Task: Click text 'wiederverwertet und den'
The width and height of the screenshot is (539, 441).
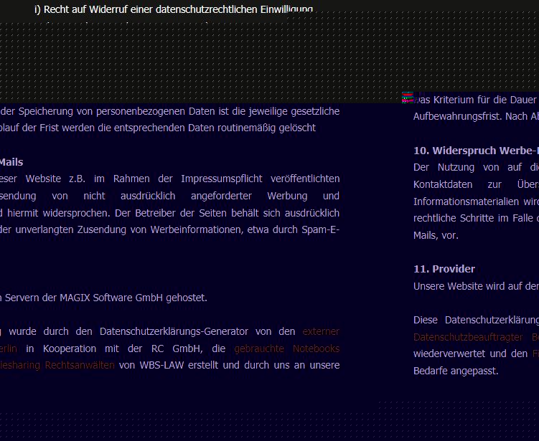Action: pyautogui.click(x=470, y=354)
